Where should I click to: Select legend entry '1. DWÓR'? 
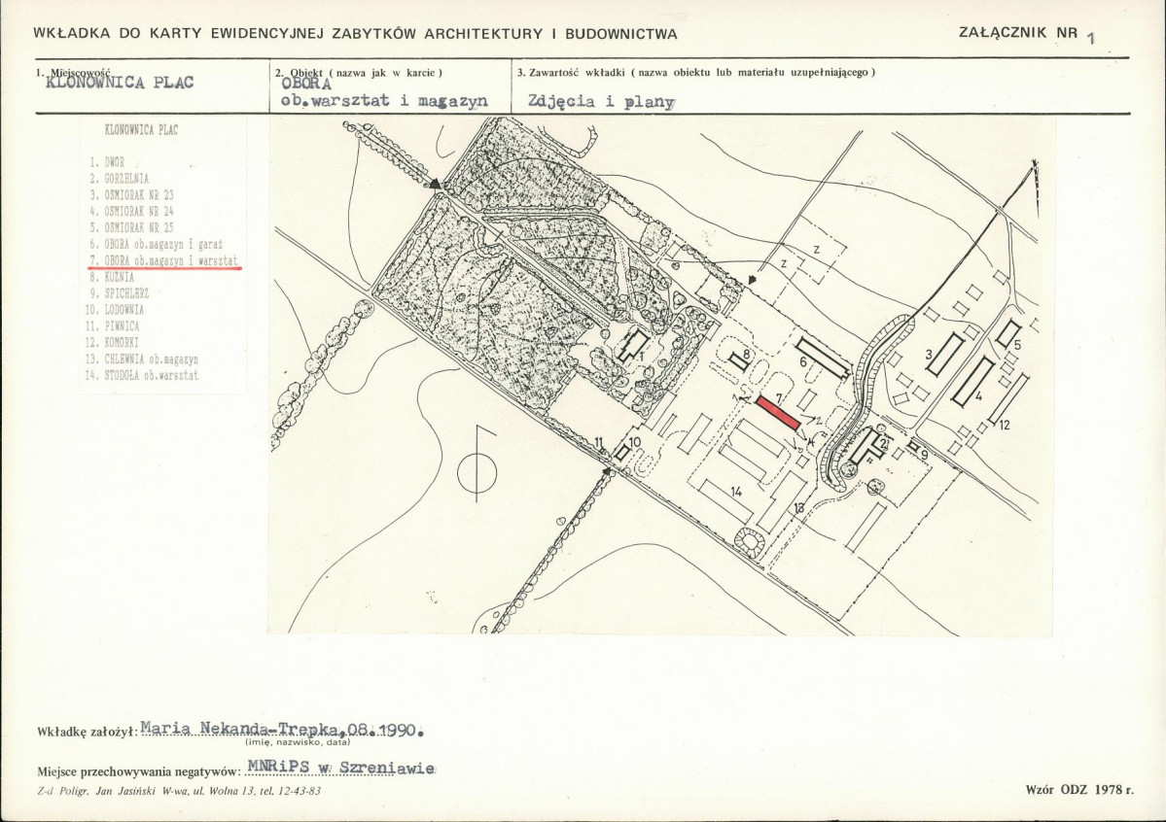coord(107,162)
